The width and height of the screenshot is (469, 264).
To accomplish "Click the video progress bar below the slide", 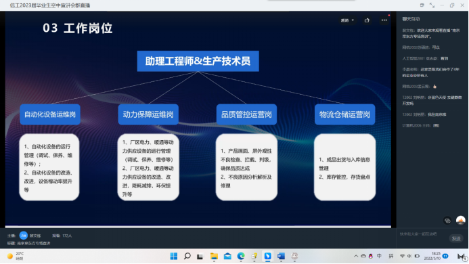I will 198,227.
